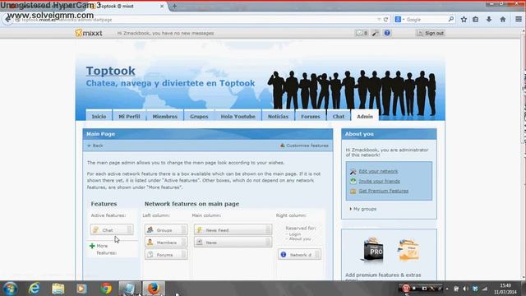Image resolution: width=526 pixels, height=296 pixels.
Task: Click Edit your network link
Action: coord(378,171)
